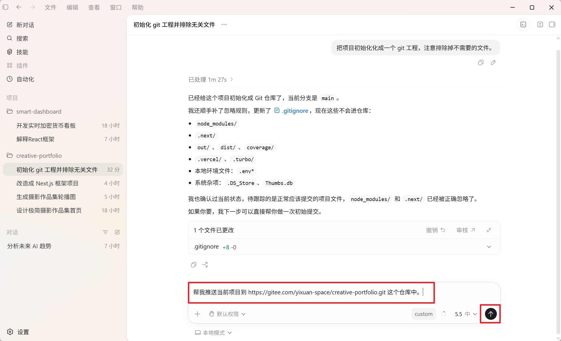Viewport: 561px width, 341px height.
Task: Select the creative-portfolio project folder
Action: [x=63, y=156]
